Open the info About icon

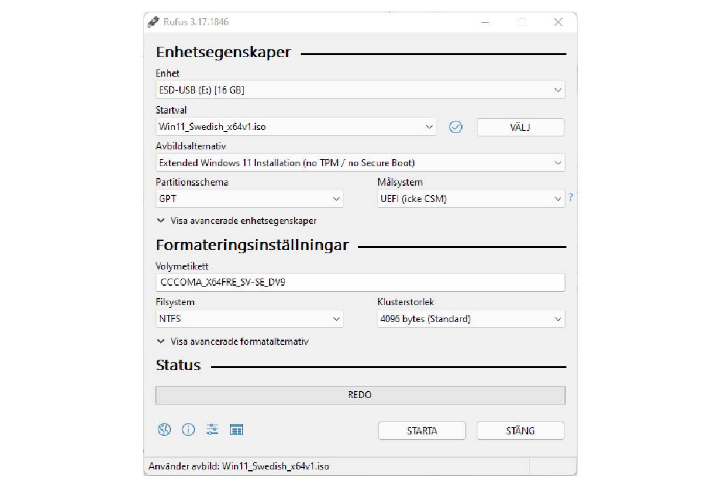pyautogui.click(x=188, y=430)
